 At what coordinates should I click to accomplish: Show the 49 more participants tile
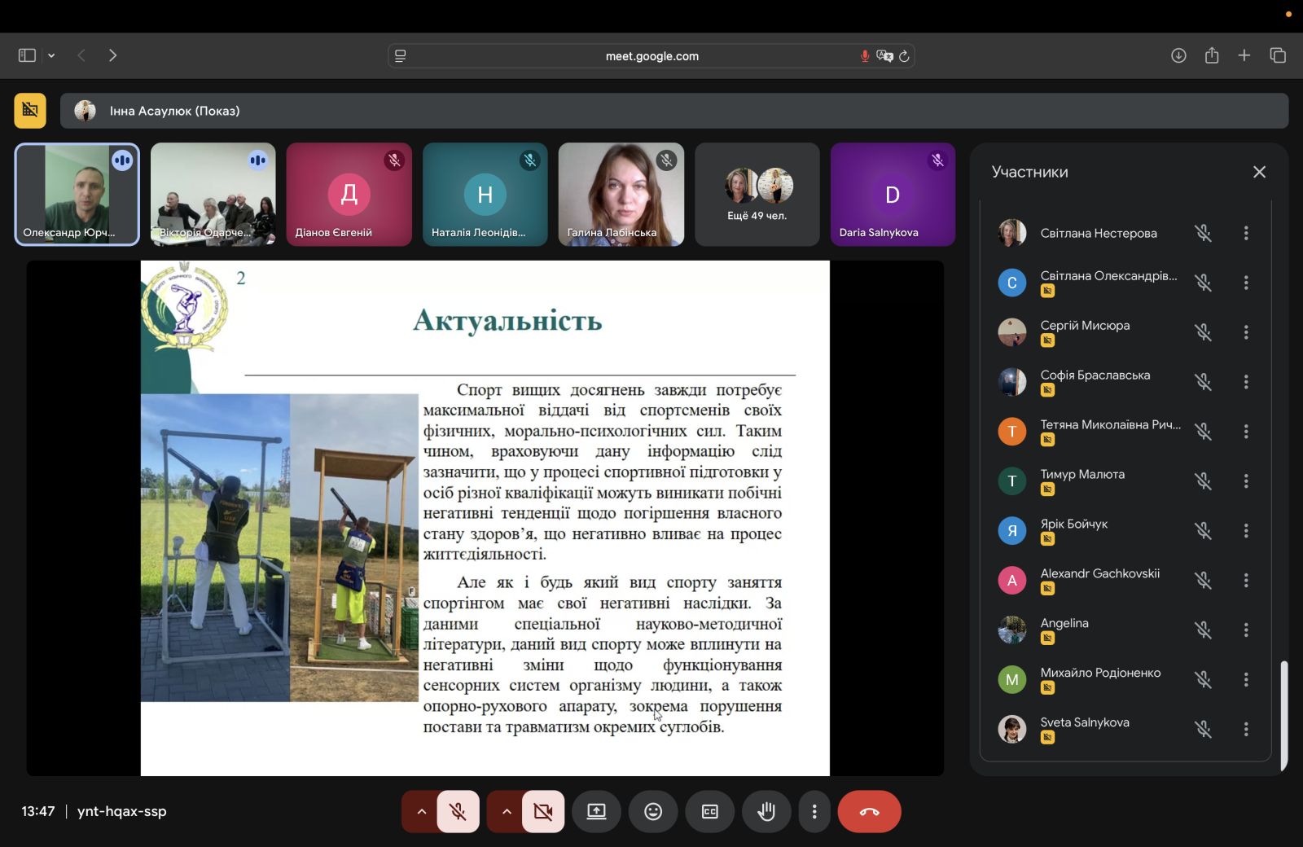[757, 195]
